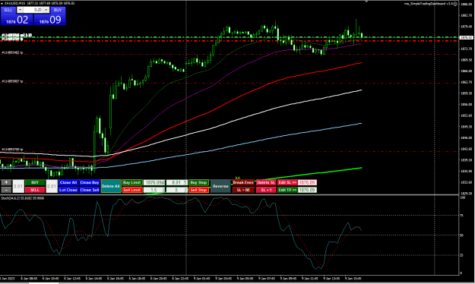Select the #114893482 tp order line label
Screen dimensions: 475x284
coord(12,52)
